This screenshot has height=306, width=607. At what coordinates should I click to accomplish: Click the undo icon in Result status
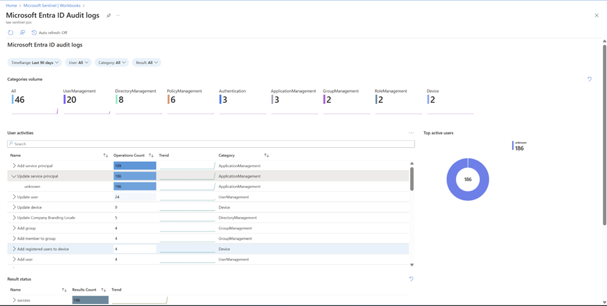pos(411,279)
